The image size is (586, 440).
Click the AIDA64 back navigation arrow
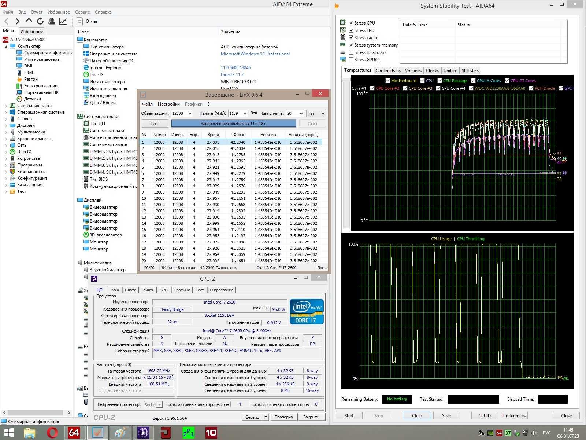coord(6,21)
